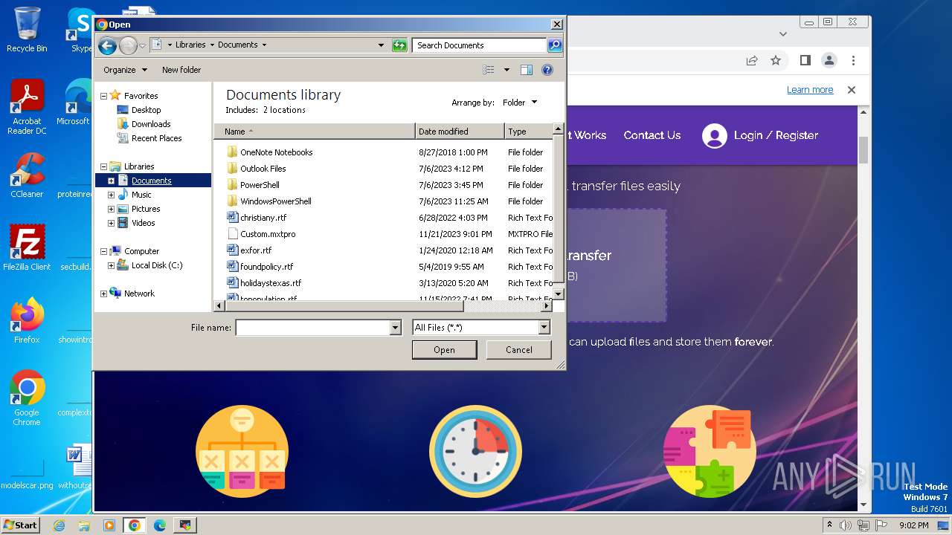Click Internet Explorer taskbar icon
This screenshot has width=952, height=535.
coord(59,525)
